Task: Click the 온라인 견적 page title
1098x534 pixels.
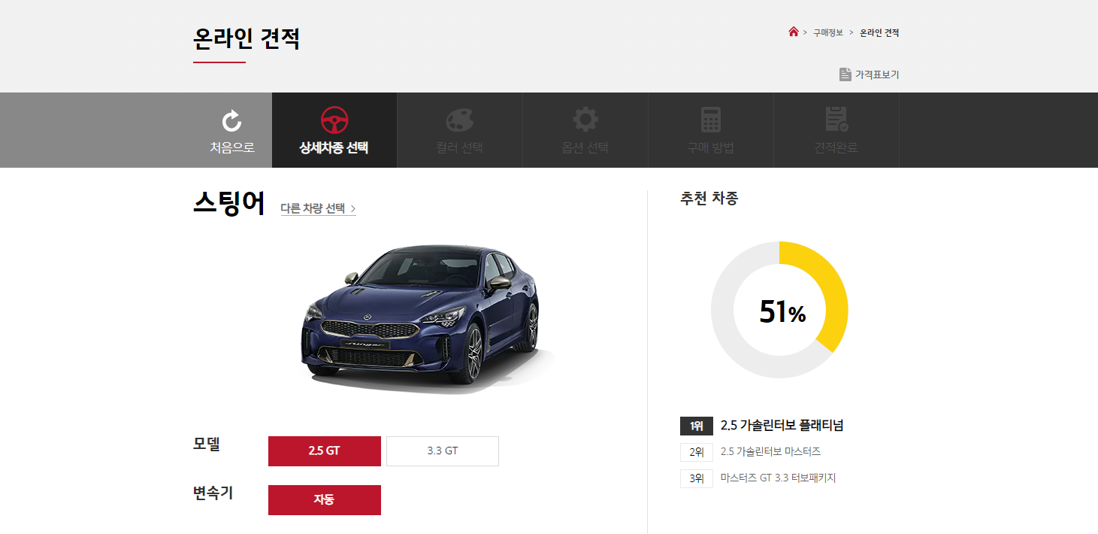Action: (x=247, y=38)
